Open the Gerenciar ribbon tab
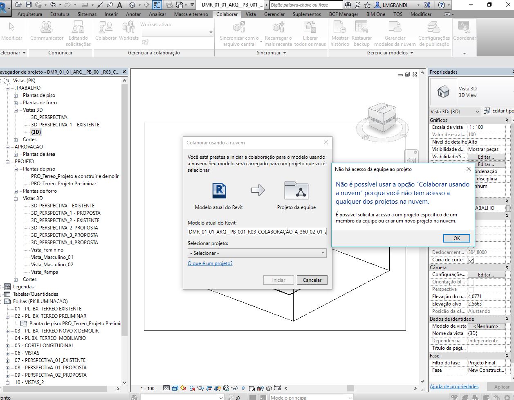Screen dimensions: 514x400 [274, 14]
